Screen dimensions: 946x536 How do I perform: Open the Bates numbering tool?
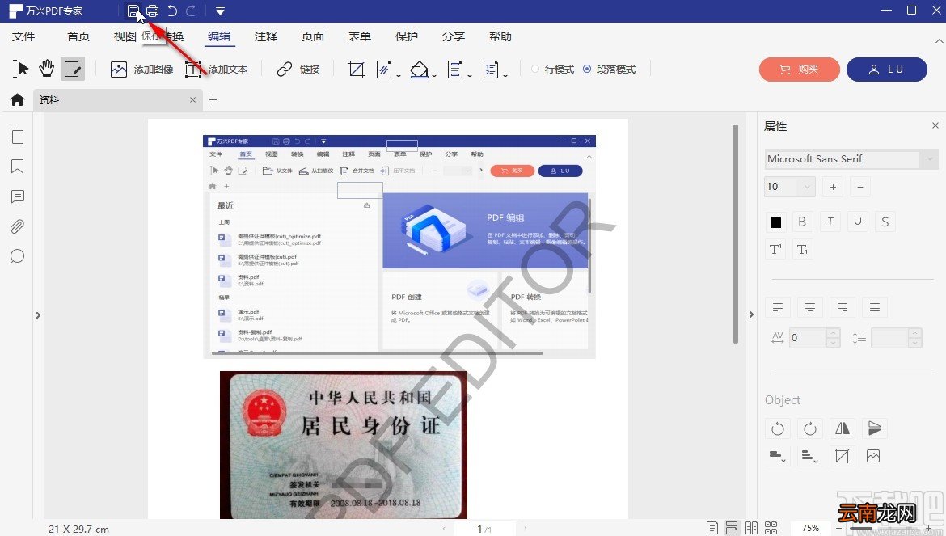[491, 70]
